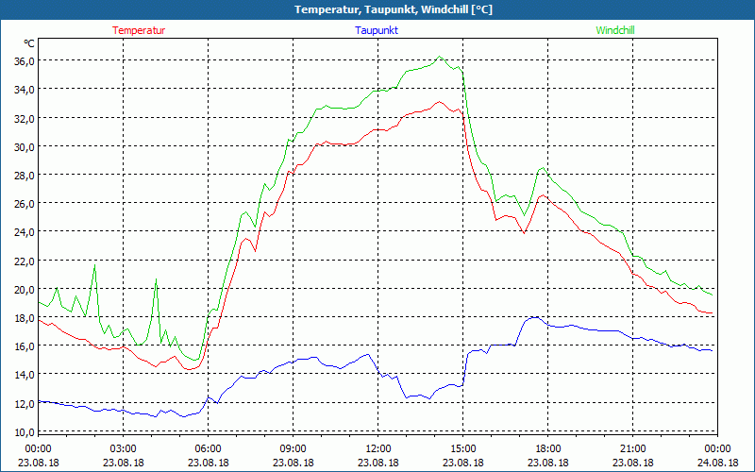The image size is (755, 472).
Task: Click the 30,0 y-axis value
Action: pyautogui.click(x=24, y=147)
